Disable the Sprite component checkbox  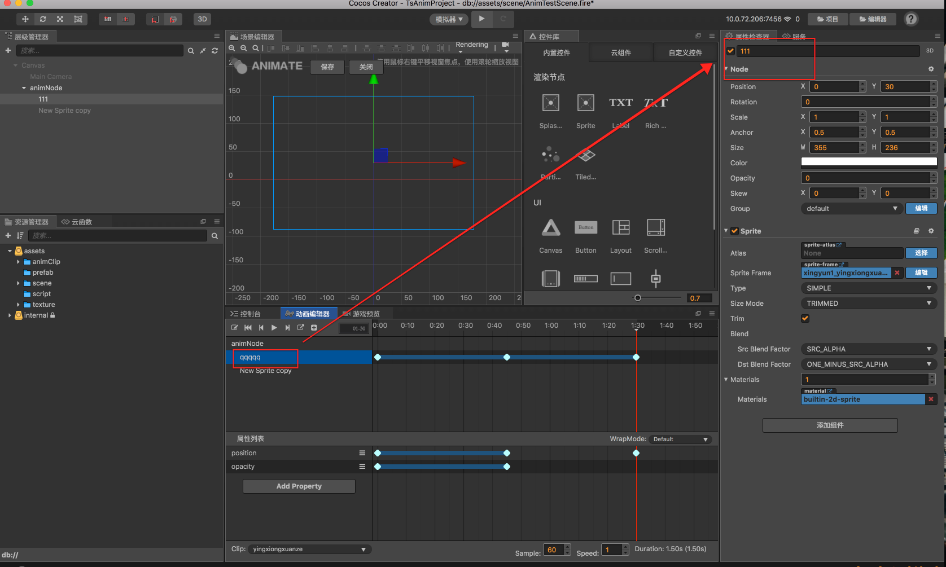click(x=734, y=231)
